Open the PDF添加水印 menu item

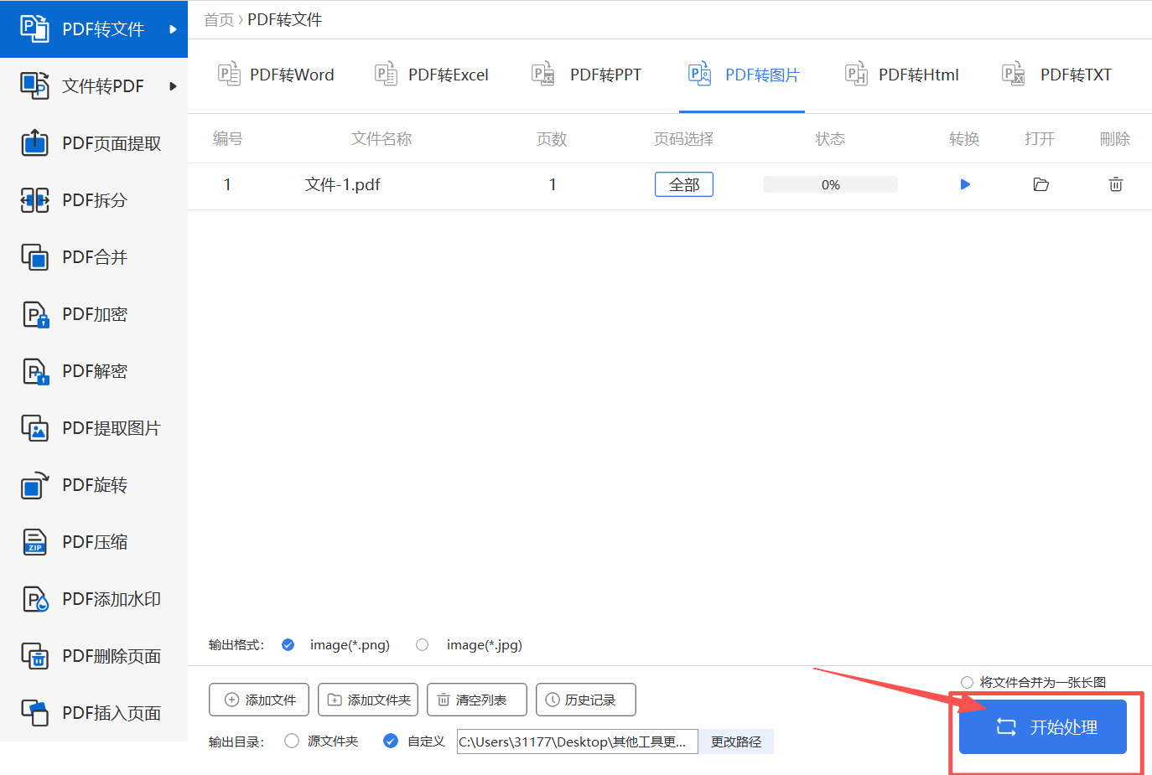94,599
